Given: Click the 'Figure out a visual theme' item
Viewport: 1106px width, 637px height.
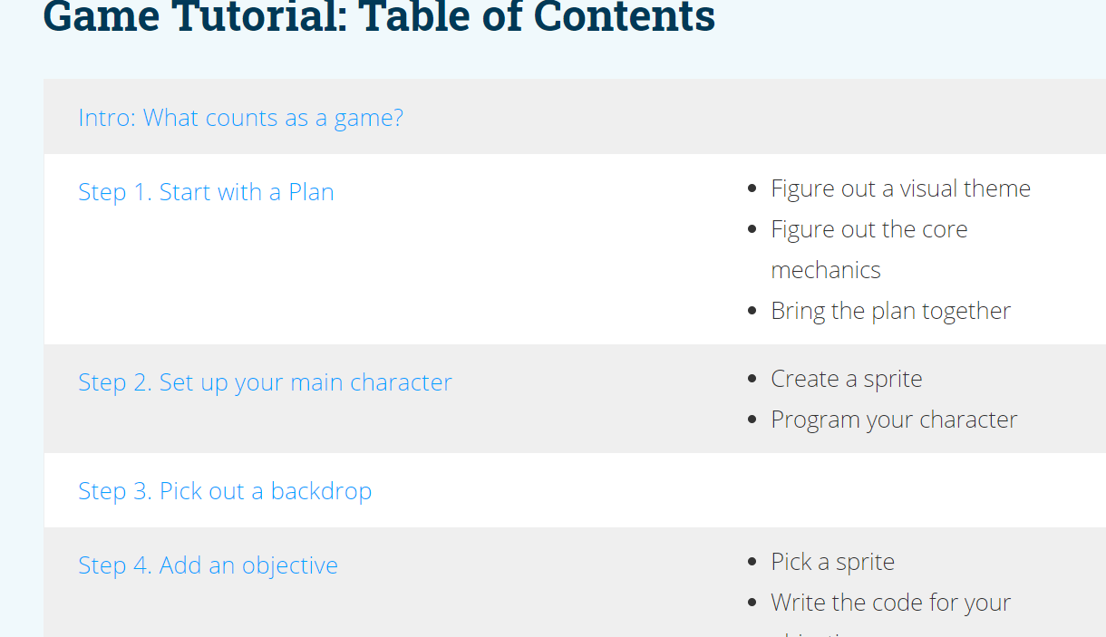Looking at the screenshot, I should (900, 188).
